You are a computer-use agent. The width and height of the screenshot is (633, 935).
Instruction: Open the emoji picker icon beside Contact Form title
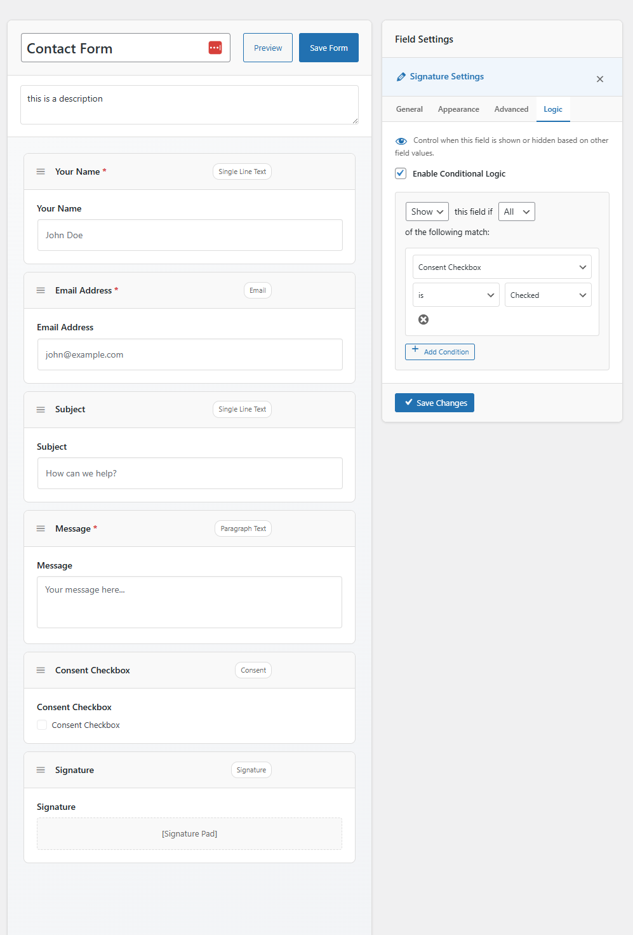click(215, 47)
